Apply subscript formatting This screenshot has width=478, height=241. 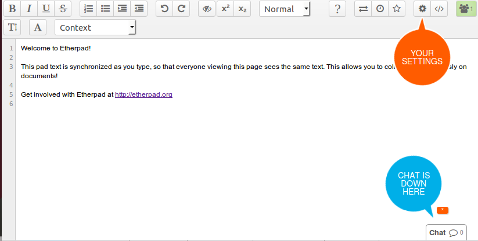[242, 9]
